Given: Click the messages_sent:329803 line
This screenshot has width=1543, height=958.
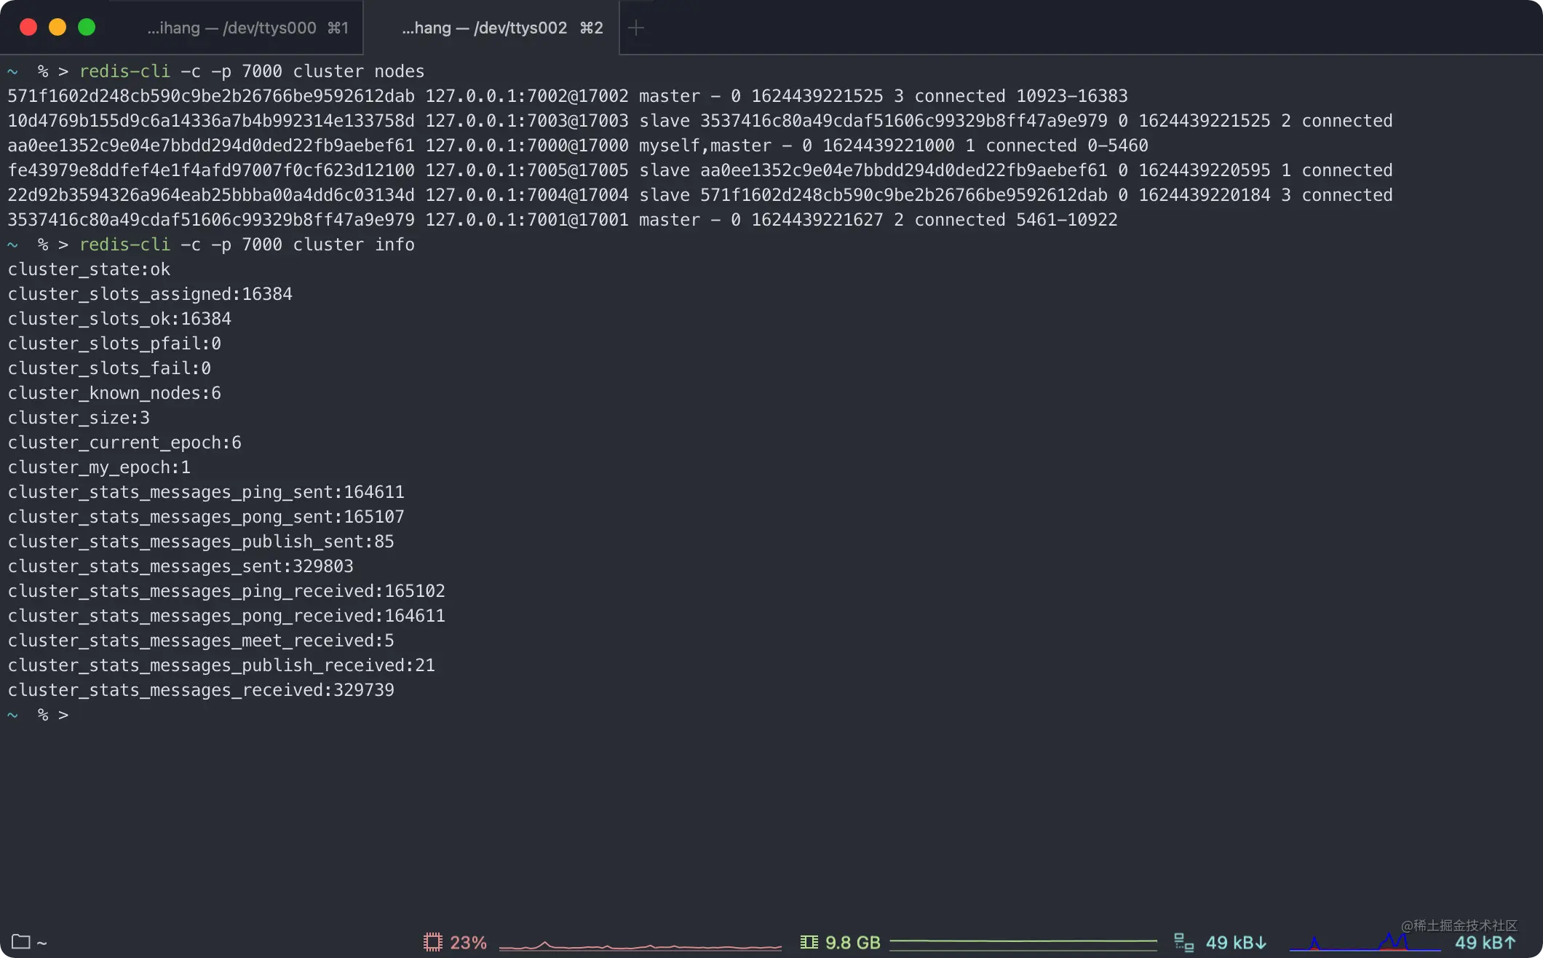Looking at the screenshot, I should coord(181,566).
